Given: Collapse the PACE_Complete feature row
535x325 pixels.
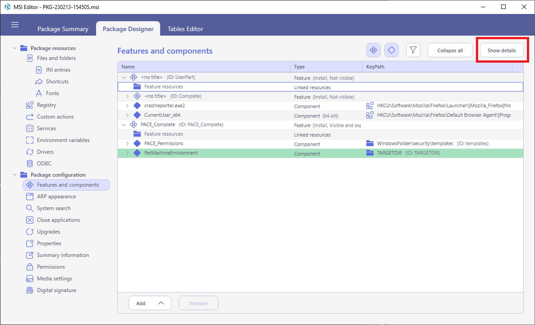Looking at the screenshot, I should [x=124, y=125].
